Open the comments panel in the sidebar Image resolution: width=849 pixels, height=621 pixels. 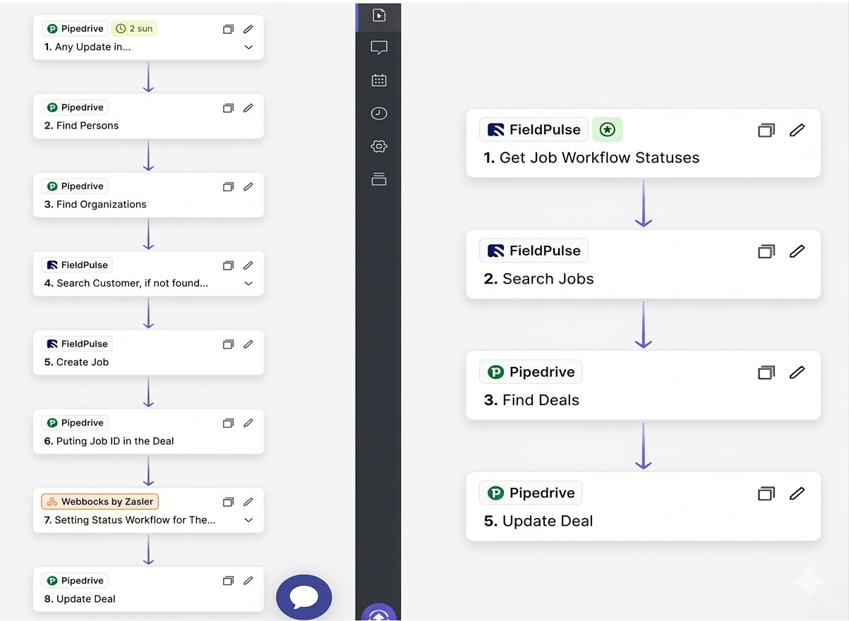coord(379,47)
